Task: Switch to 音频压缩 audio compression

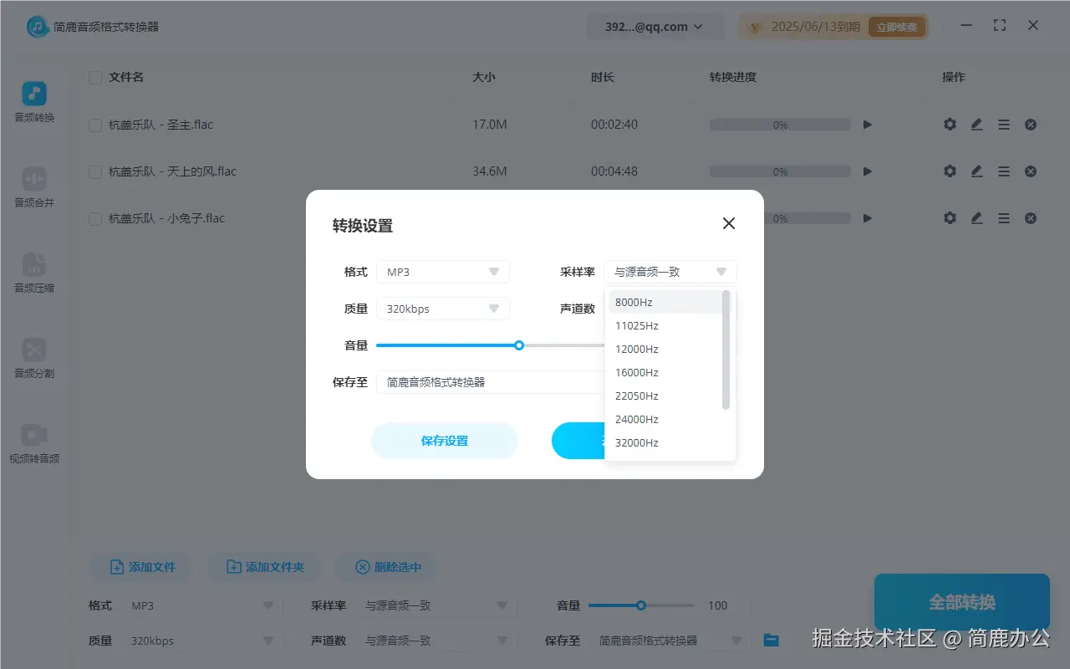Action: [x=33, y=273]
